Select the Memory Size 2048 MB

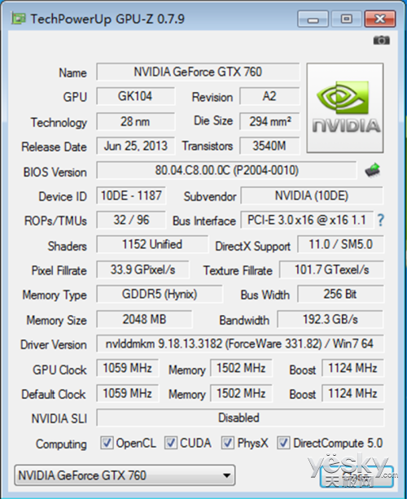tap(144, 319)
